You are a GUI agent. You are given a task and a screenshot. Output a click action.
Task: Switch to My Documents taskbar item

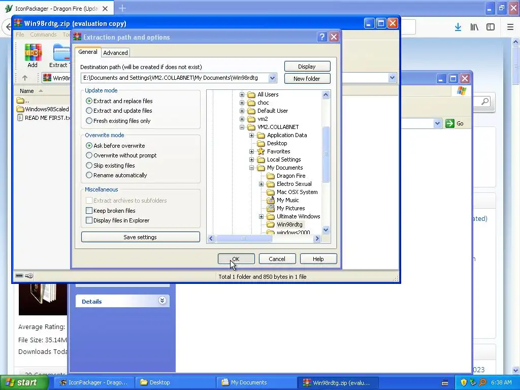pos(255,382)
